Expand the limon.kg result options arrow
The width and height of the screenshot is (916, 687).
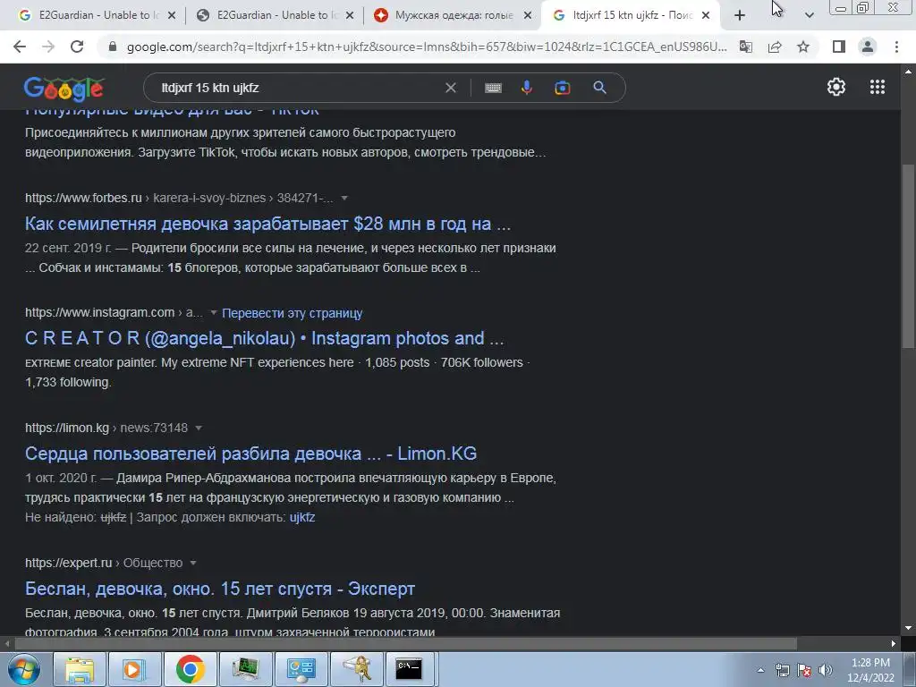point(199,428)
